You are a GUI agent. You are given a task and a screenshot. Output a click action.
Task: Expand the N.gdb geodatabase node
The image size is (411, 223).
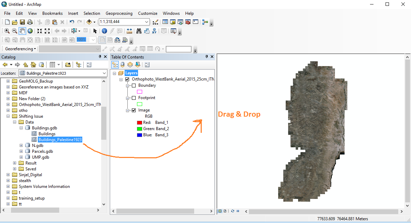(21, 146)
